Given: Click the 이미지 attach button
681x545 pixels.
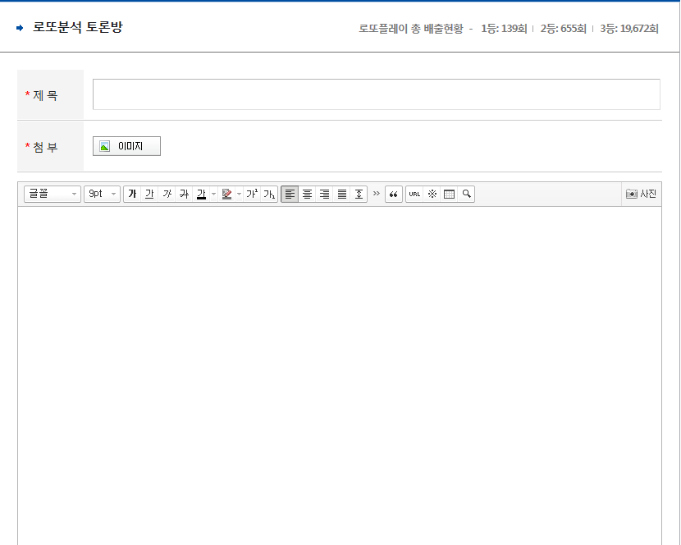Looking at the screenshot, I should point(126,146).
